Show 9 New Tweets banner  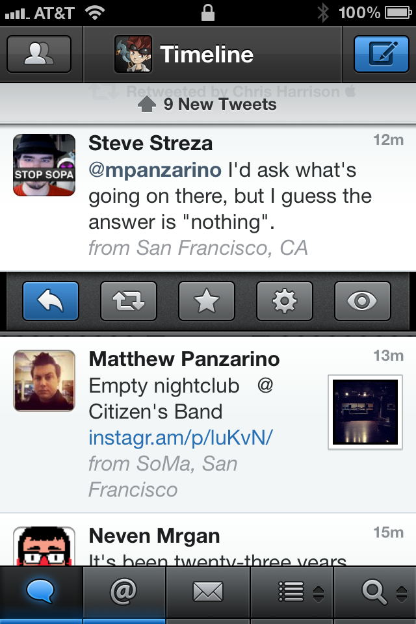pos(208,105)
